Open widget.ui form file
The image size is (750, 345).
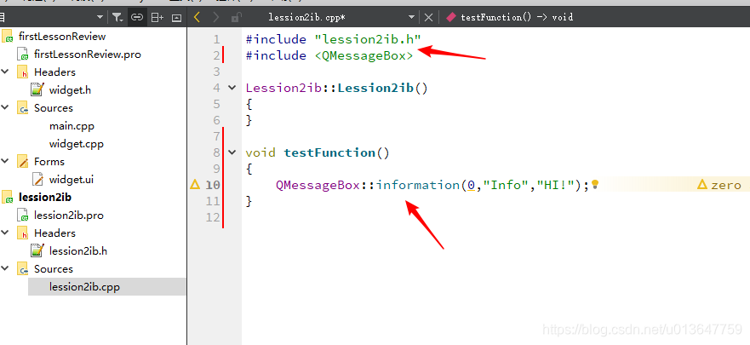[72, 180]
